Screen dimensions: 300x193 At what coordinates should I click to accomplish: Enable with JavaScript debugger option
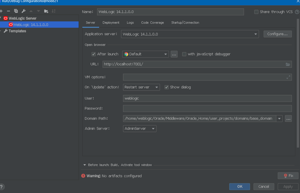(x=184, y=54)
